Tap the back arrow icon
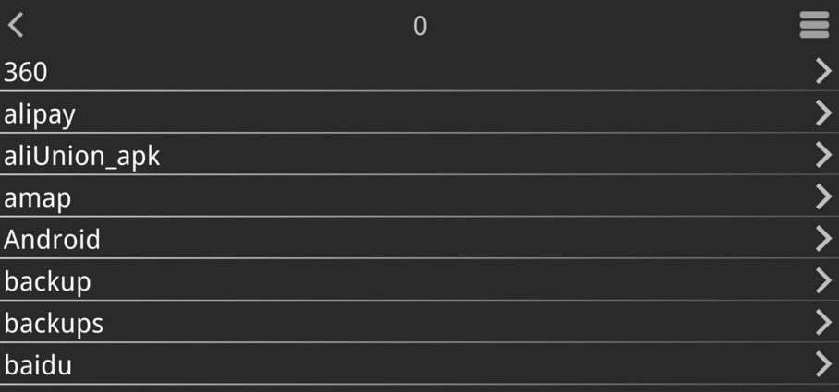839x392 pixels. coord(17,26)
